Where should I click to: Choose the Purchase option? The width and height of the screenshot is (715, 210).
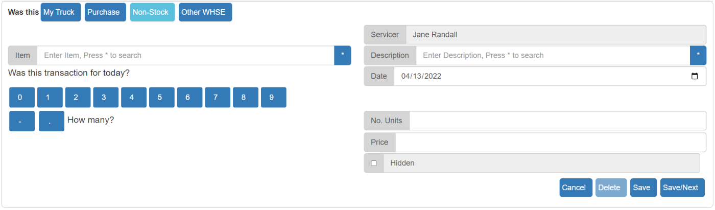click(105, 12)
